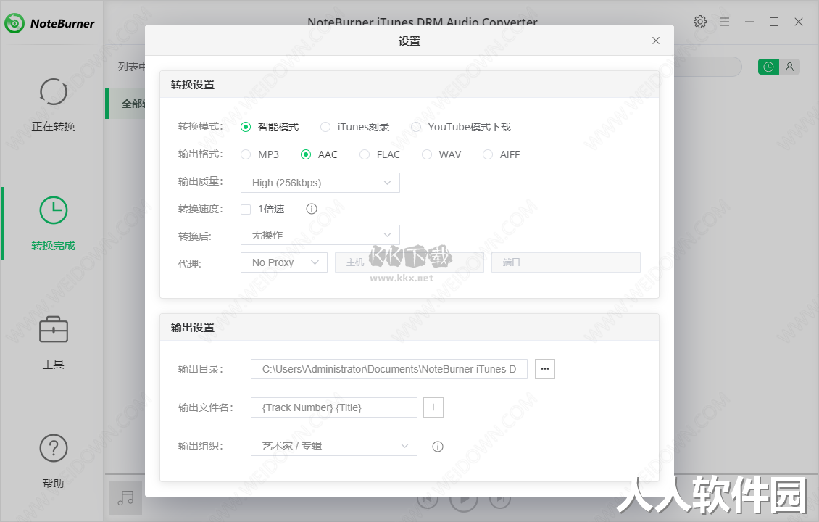Open the 输出质量 High (256kbps) dropdown
Screen dimensions: 819x522
coord(320,183)
